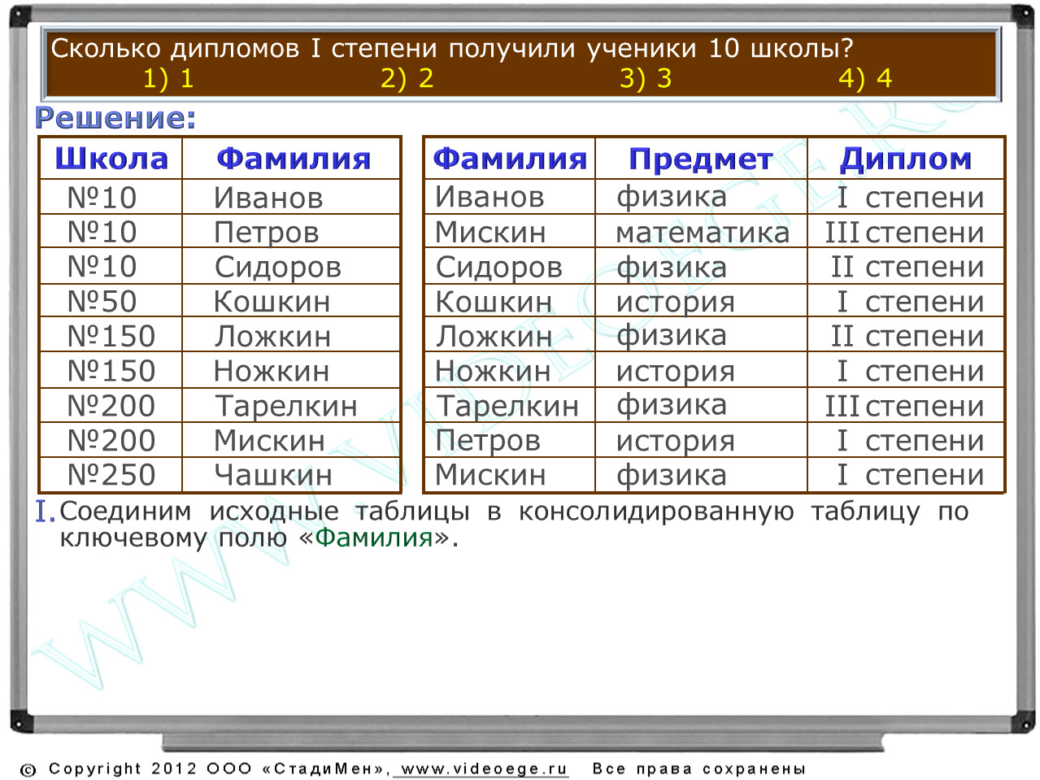The width and height of the screenshot is (1040, 780).
Task: Click "физика" in the last Мискин row
Action: pyautogui.click(x=672, y=476)
